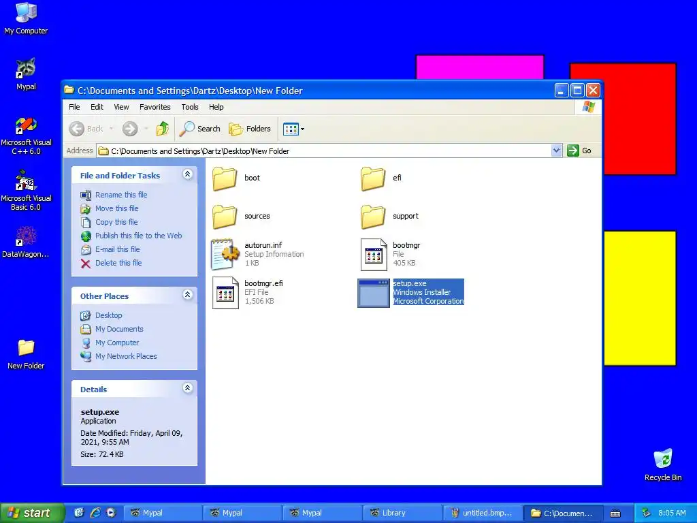Image resolution: width=697 pixels, height=523 pixels.
Task: Click Show Desktop quick launch icon
Action: [79, 513]
